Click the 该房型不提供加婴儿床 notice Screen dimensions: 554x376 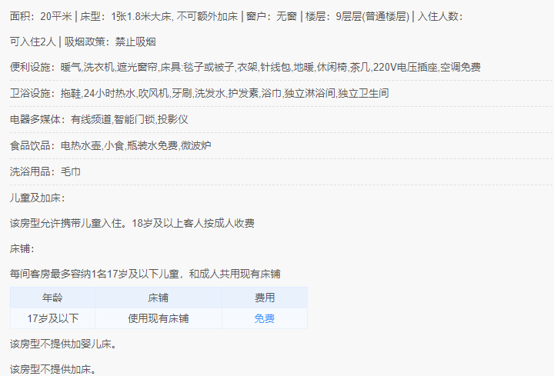pyautogui.click(x=63, y=344)
